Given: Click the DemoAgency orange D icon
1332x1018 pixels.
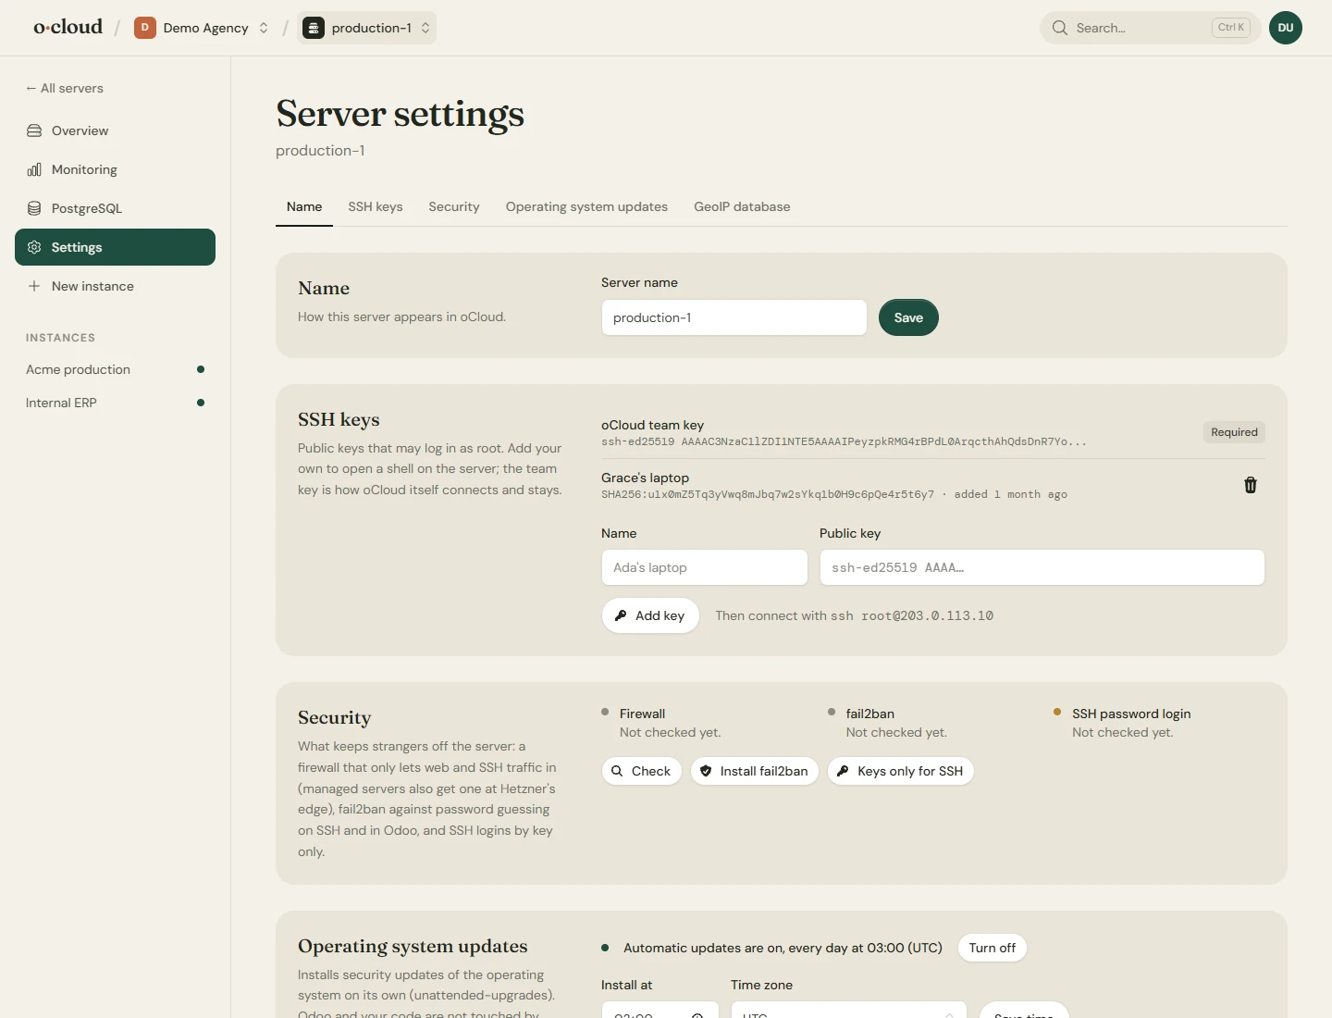Looking at the screenshot, I should 144,28.
